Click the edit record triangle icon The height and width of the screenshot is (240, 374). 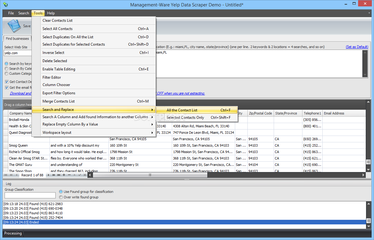click(x=74, y=175)
